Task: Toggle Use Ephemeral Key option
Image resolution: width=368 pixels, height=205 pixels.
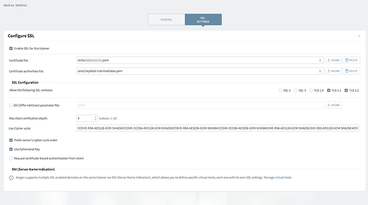Action: coord(11,149)
